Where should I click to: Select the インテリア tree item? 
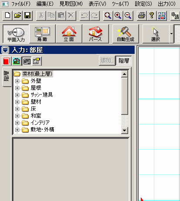(40, 123)
